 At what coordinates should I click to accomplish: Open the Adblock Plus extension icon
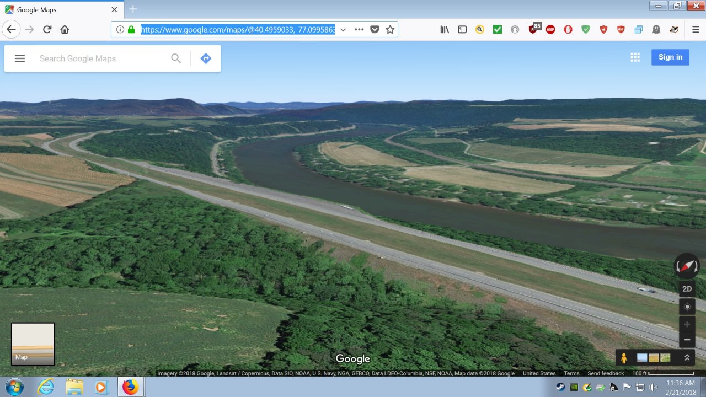click(x=550, y=30)
